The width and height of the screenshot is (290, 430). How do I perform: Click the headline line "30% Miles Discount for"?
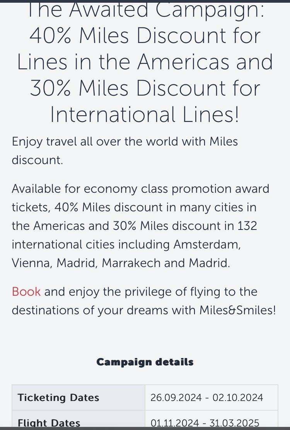pos(145,89)
